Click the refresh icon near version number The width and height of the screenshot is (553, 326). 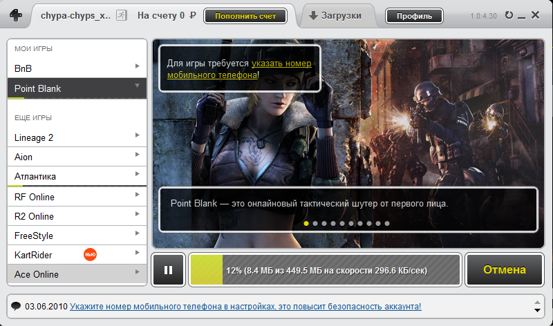tap(509, 15)
